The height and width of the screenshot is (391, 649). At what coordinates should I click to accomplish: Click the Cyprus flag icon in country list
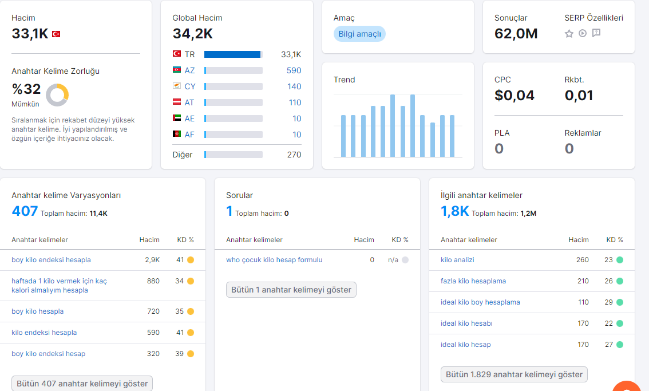tap(177, 86)
